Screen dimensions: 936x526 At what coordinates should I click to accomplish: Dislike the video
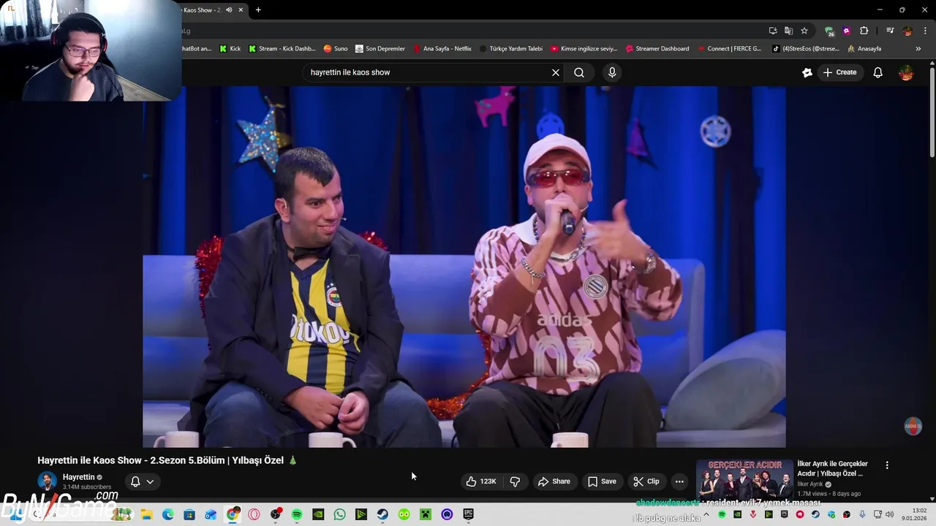click(515, 481)
